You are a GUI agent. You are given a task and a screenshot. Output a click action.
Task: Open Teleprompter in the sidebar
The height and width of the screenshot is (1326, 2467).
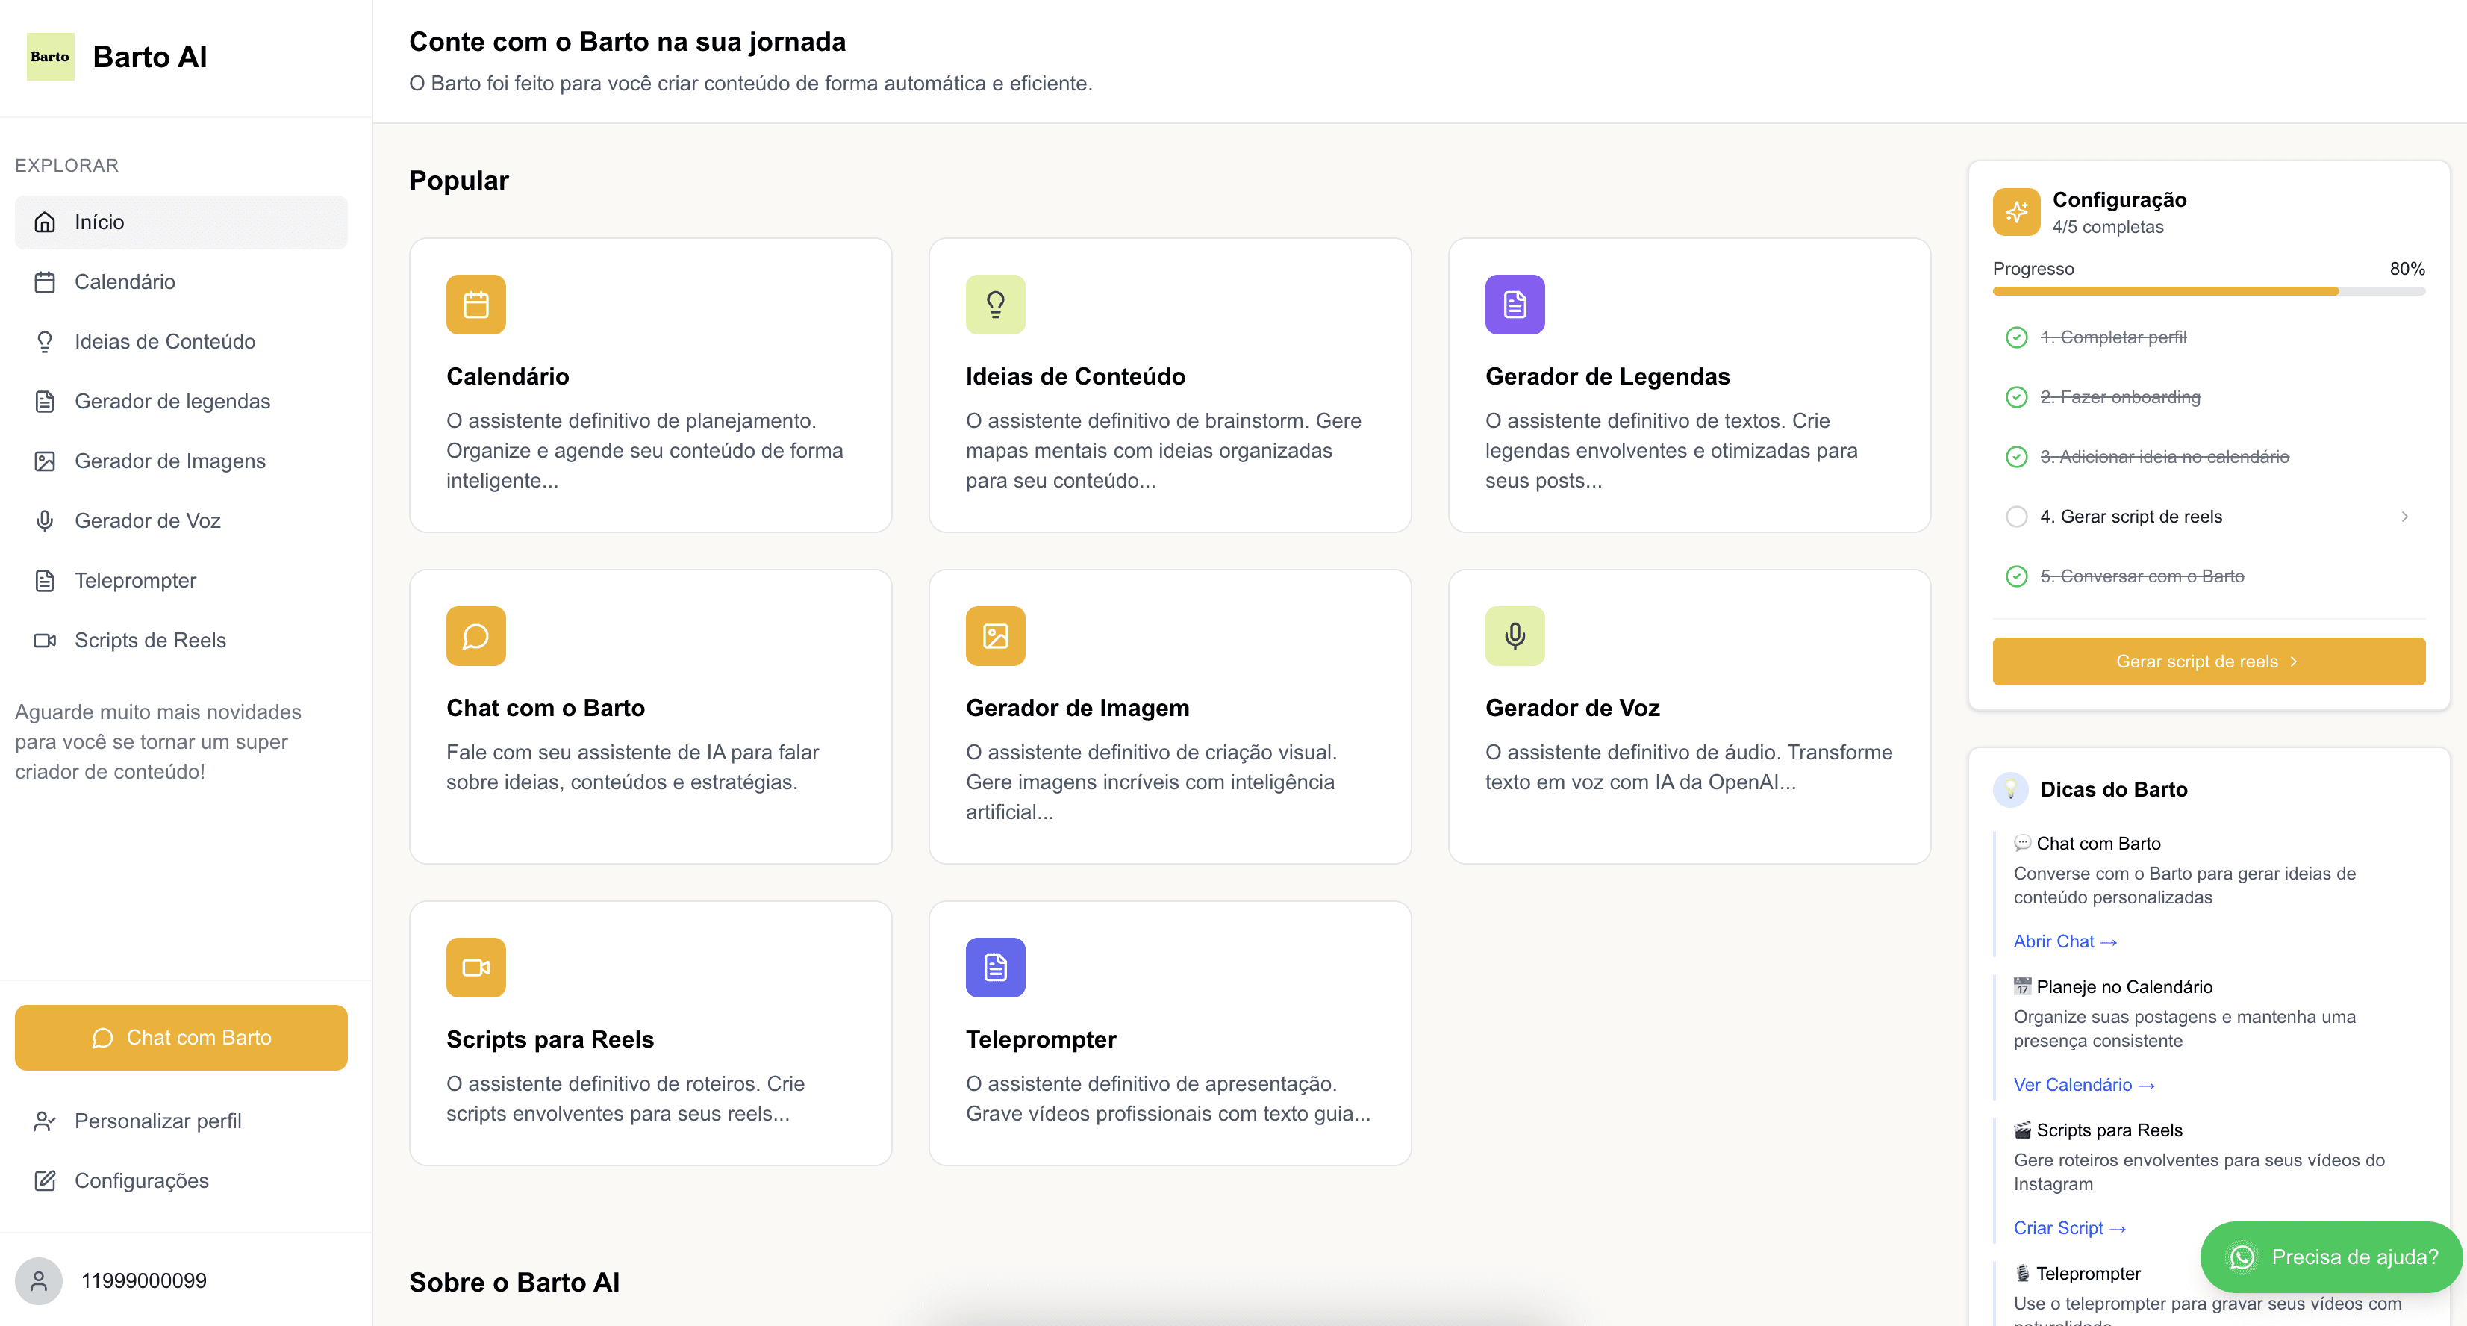(x=181, y=581)
